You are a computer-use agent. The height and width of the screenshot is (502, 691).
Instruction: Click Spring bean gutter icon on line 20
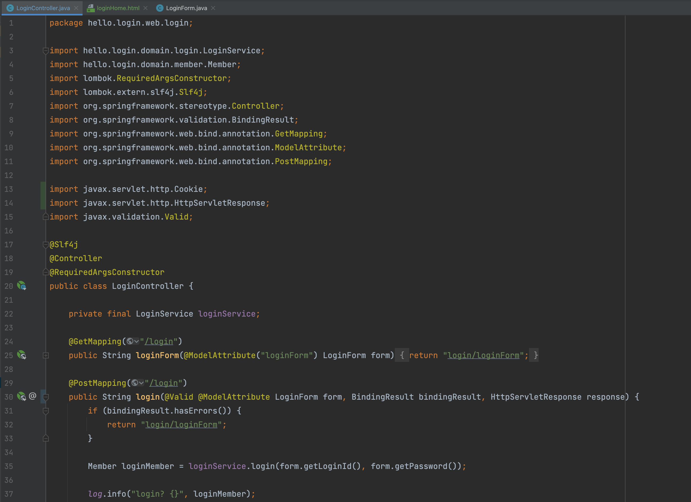pos(22,286)
